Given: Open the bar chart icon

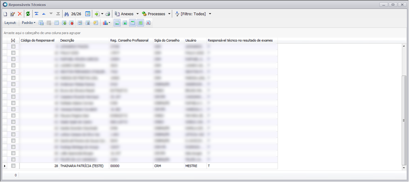Looking at the screenshot, I should pyautogui.click(x=105, y=23).
